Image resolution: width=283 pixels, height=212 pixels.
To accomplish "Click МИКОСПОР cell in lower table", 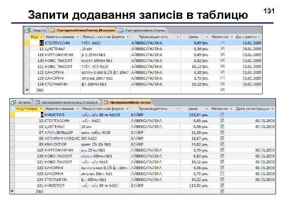I will tap(62, 144).
